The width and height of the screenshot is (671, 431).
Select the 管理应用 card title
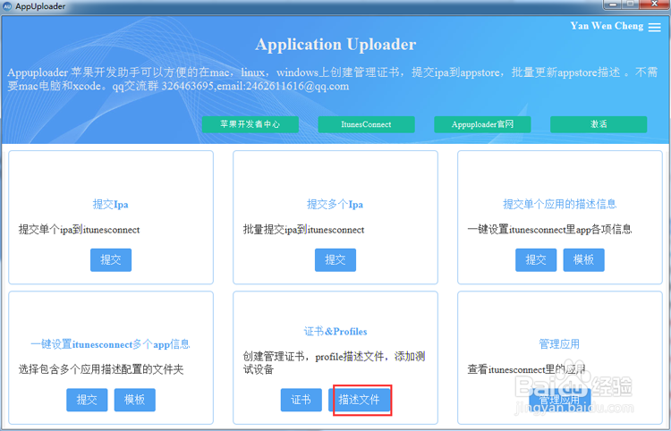[x=559, y=343]
